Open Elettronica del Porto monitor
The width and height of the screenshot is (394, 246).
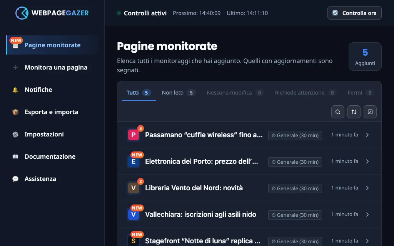[x=202, y=161]
